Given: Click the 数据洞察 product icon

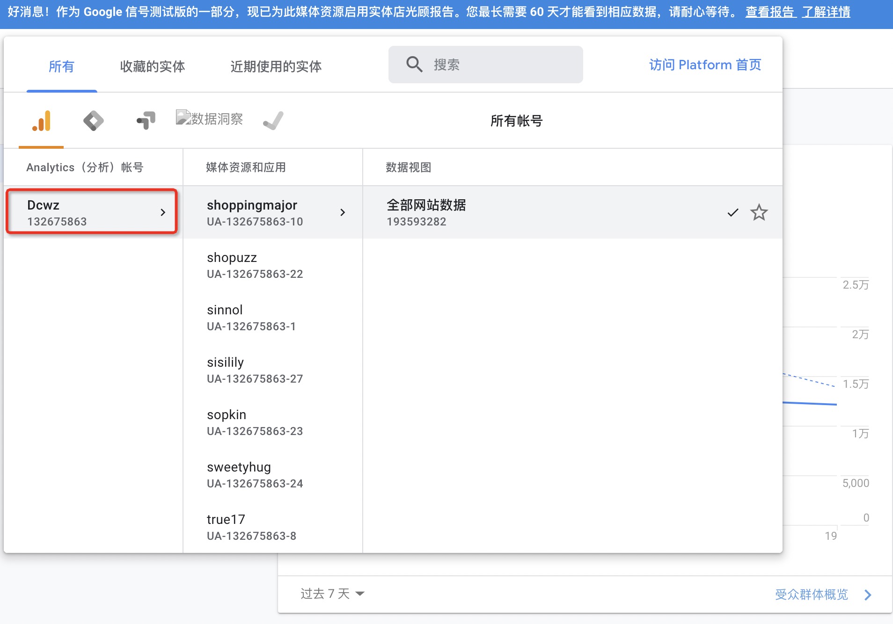Looking at the screenshot, I should 209,119.
